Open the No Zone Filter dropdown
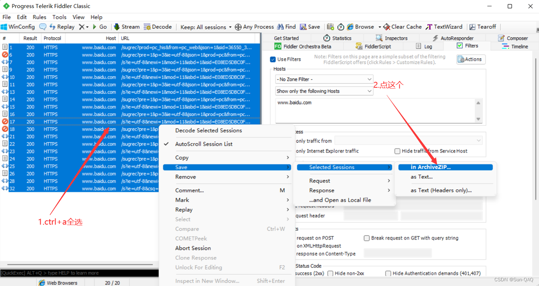This screenshot has height=286, width=539. click(x=324, y=79)
